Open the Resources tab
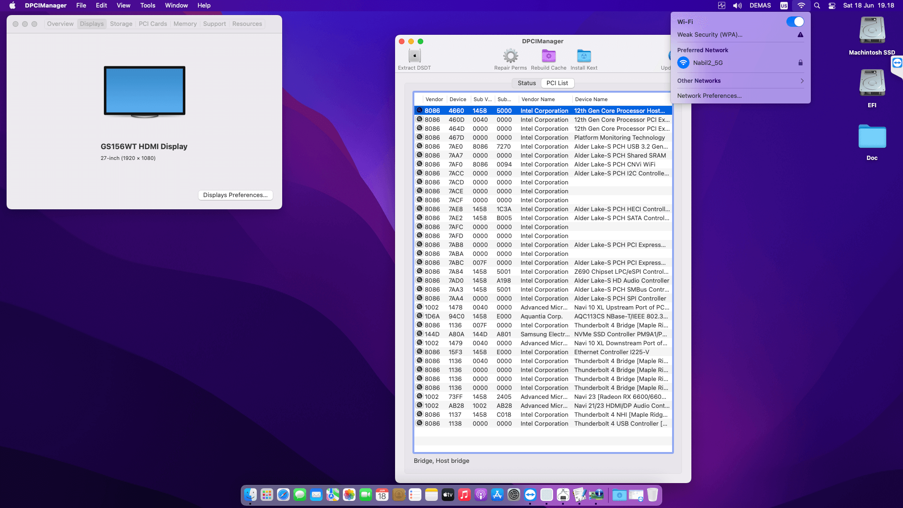 point(247,24)
